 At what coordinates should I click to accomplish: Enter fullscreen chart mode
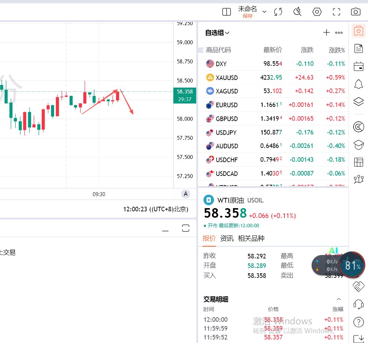pyautogui.click(x=336, y=12)
